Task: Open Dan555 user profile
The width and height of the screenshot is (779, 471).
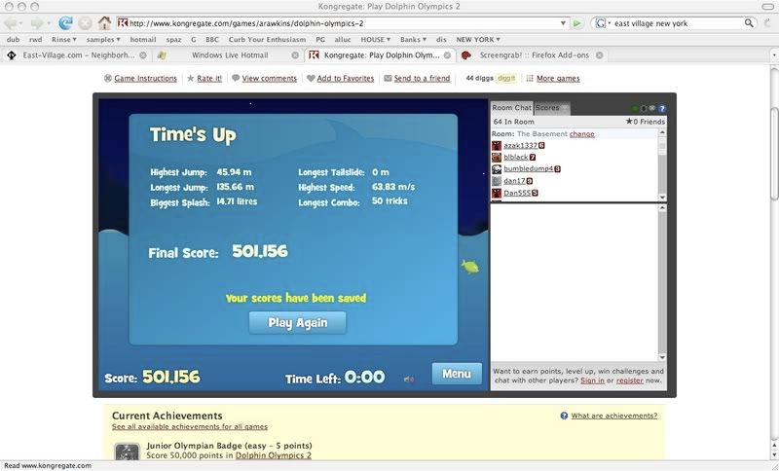Action: point(517,193)
